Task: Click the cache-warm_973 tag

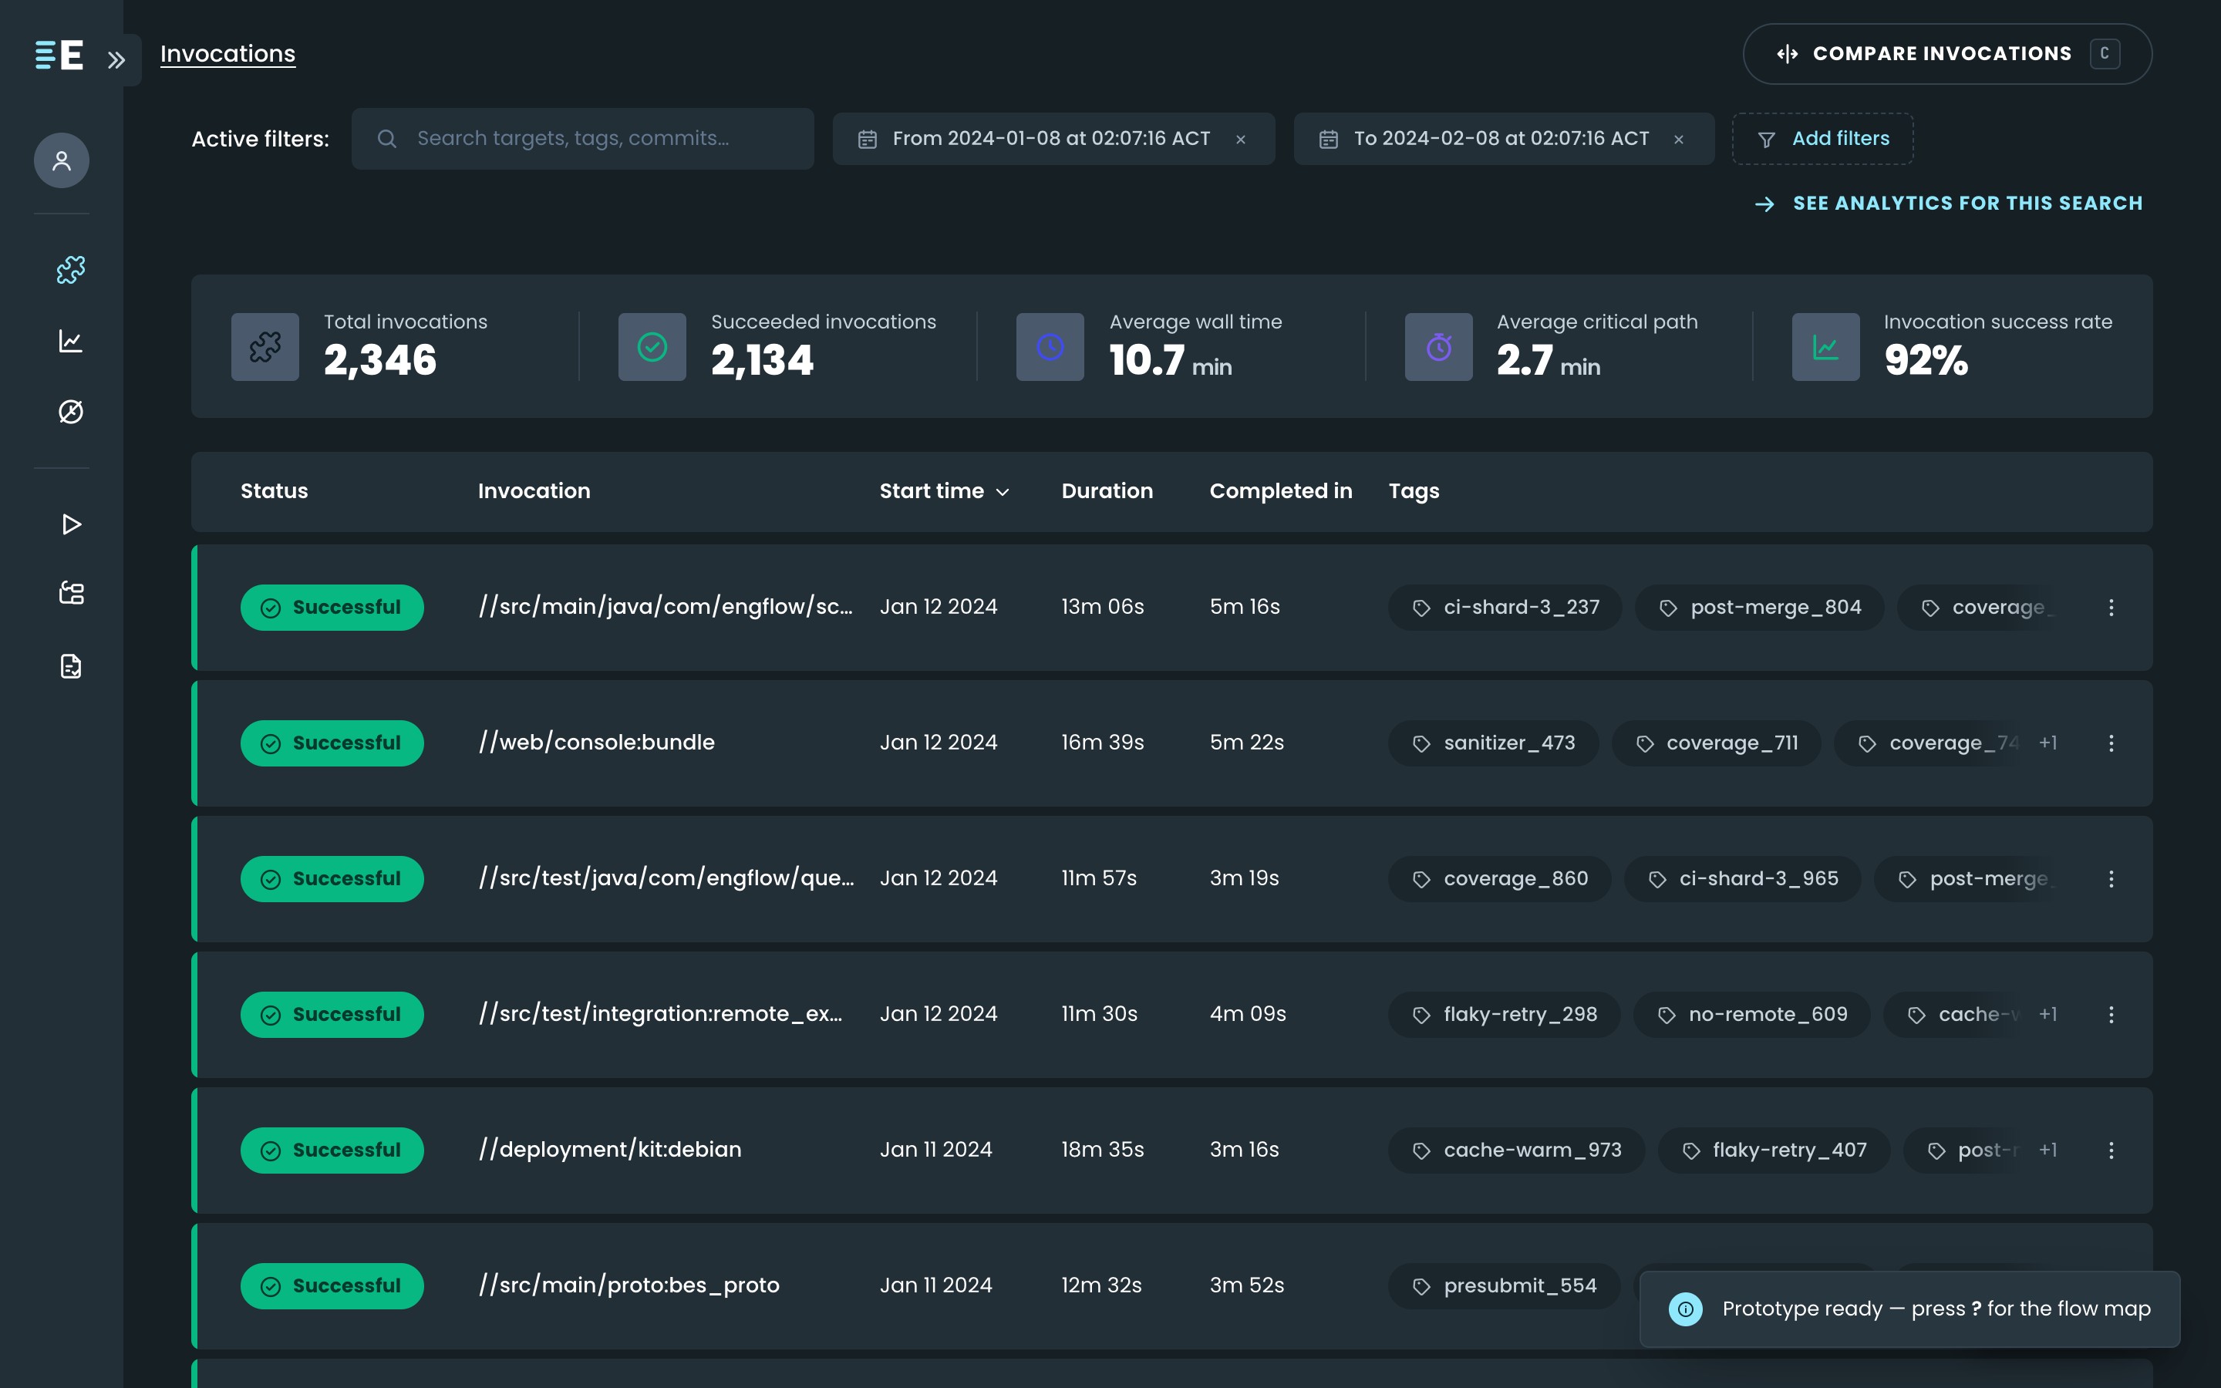Action: click(x=1516, y=1150)
